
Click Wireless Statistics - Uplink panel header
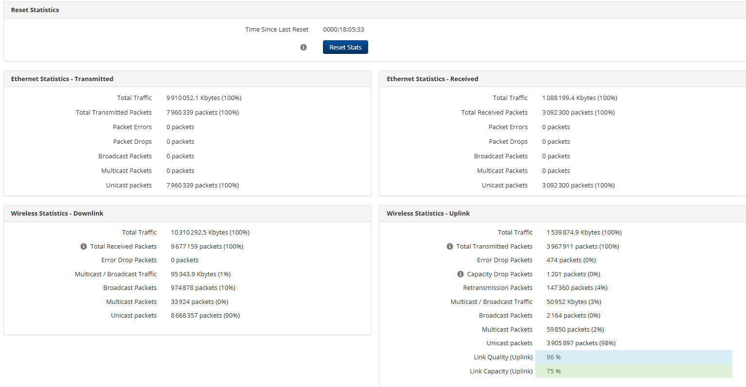pyautogui.click(x=428, y=213)
